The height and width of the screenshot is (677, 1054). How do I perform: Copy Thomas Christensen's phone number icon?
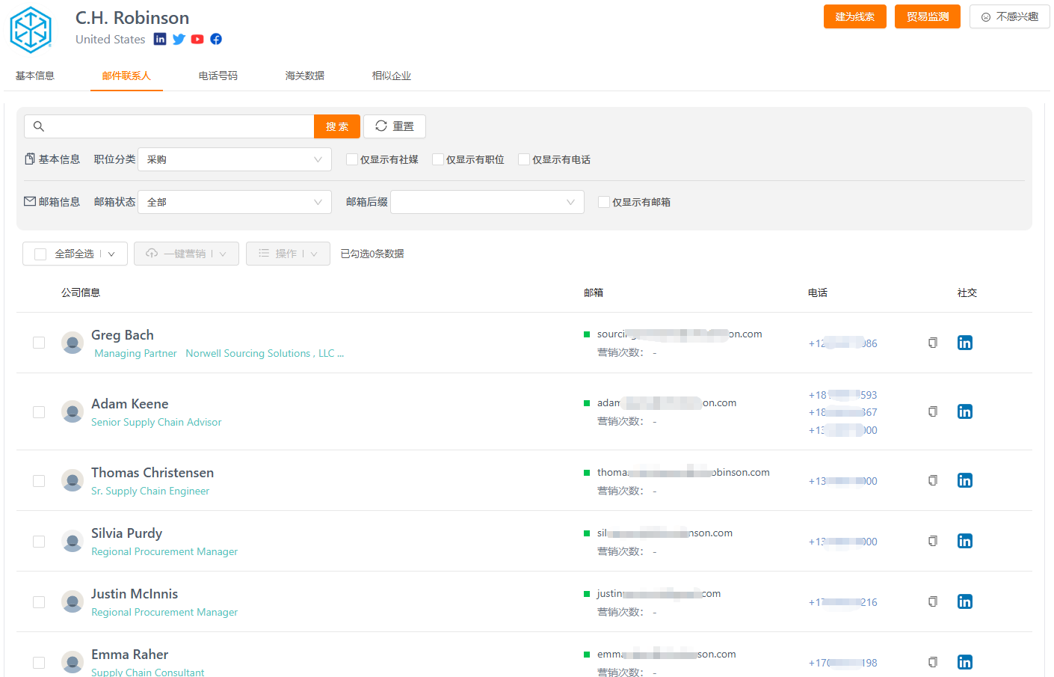click(x=933, y=480)
